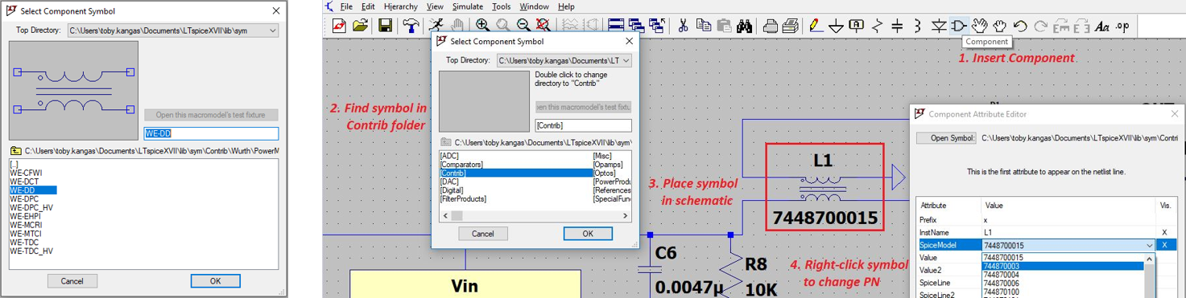Select the Drag hand tool

[999, 26]
